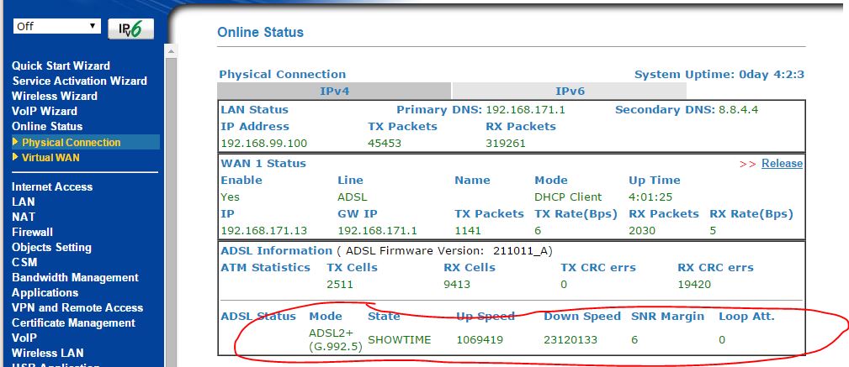Screen dimensions: 849x367
Task: Expand the Physical Connection submenu item
Action: pos(72,143)
